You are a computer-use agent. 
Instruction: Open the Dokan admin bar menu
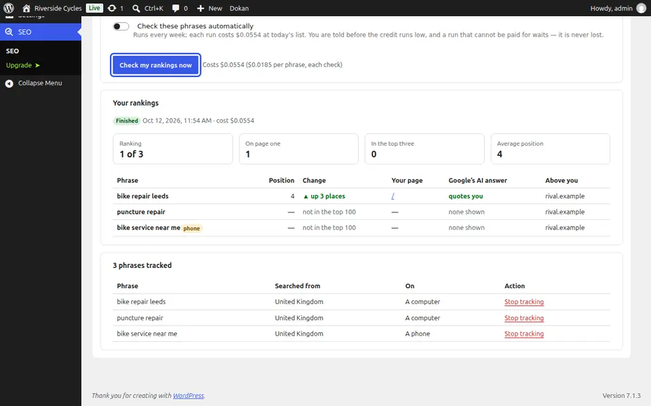coord(239,8)
